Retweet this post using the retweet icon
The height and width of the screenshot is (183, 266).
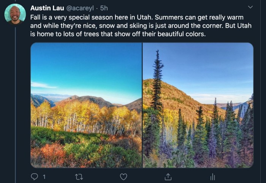[79, 177]
